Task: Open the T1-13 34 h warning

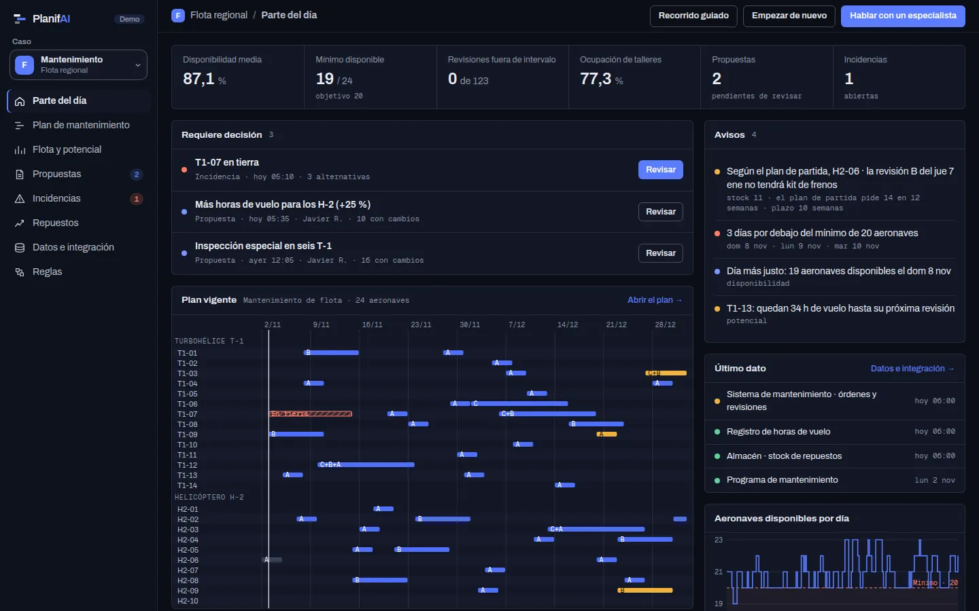Action: tap(835, 314)
